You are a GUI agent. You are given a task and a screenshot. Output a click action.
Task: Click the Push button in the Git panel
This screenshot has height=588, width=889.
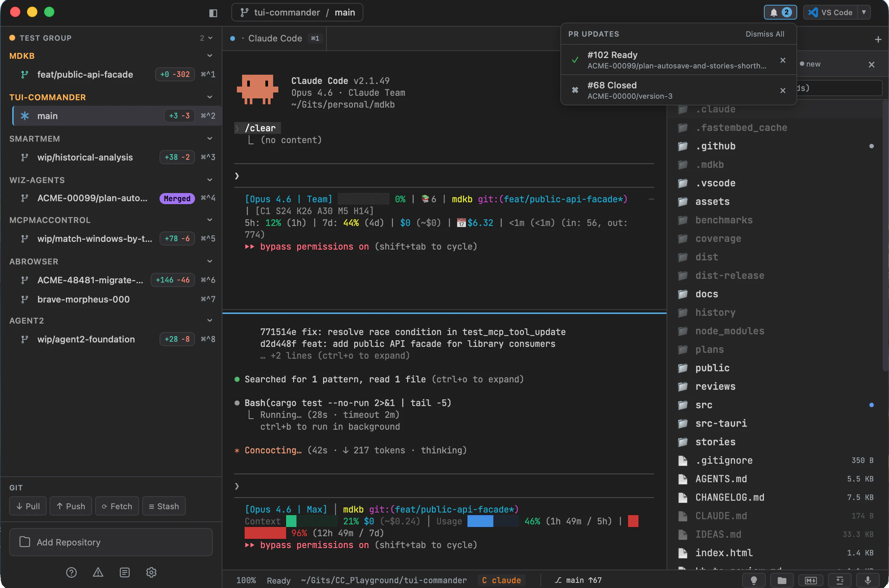(71, 506)
